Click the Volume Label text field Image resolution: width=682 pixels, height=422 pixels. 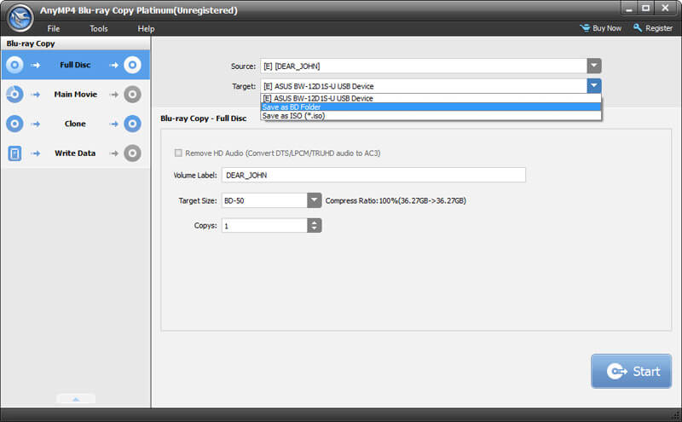click(373, 175)
